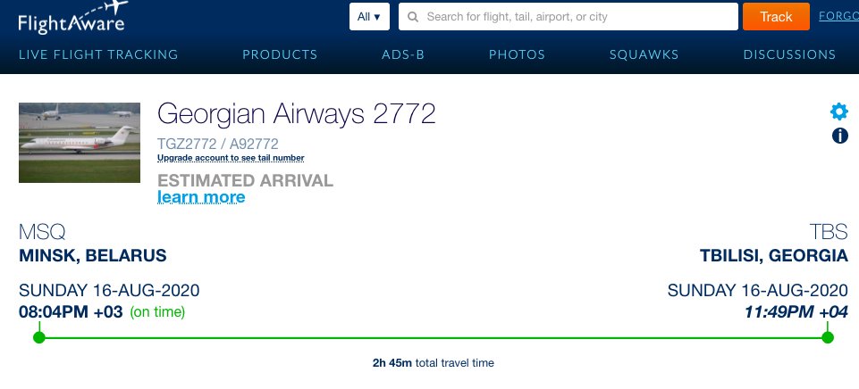Open the settings gear icon

pyautogui.click(x=839, y=112)
